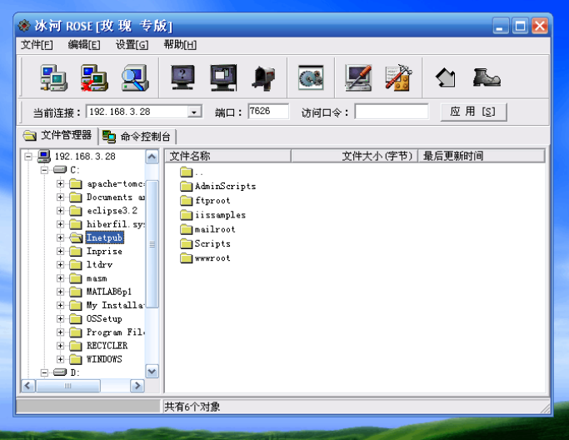Open the 设置[G] menu
Viewport: 569px width, 440px height.
[132, 45]
